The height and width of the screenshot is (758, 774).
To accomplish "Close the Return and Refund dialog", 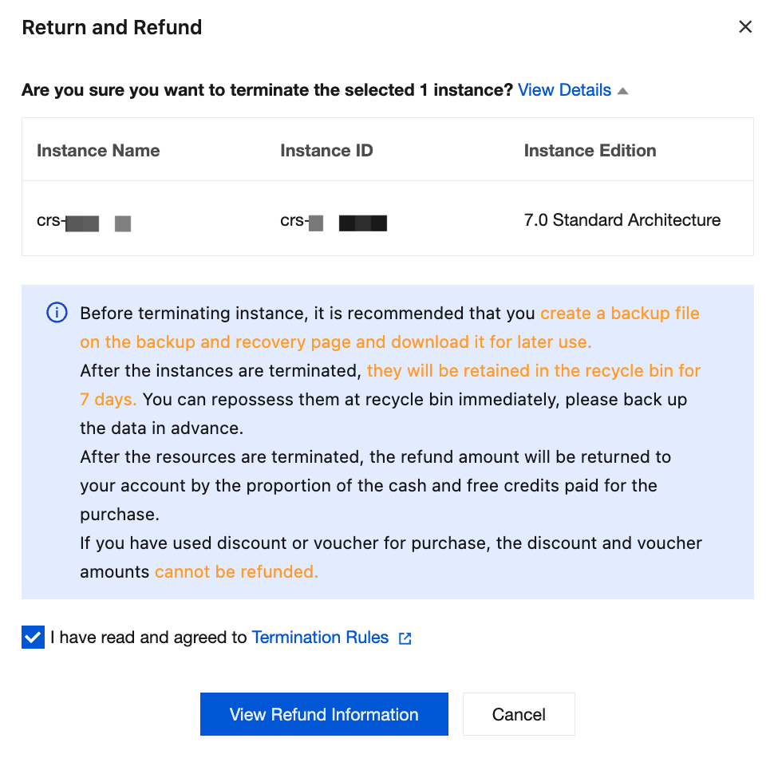I will coord(745,27).
